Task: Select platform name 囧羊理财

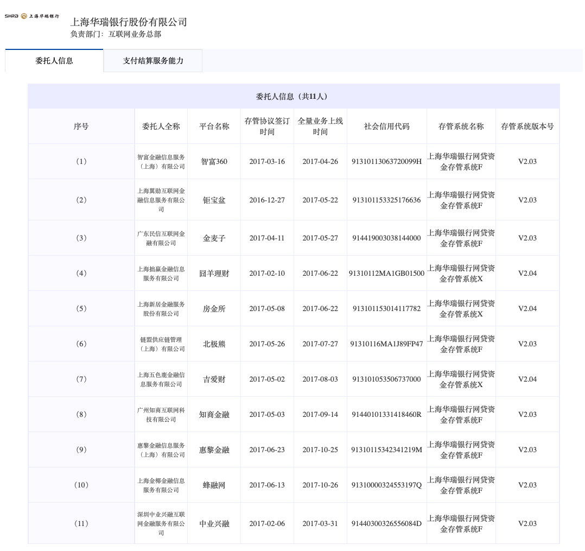Action: click(214, 273)
